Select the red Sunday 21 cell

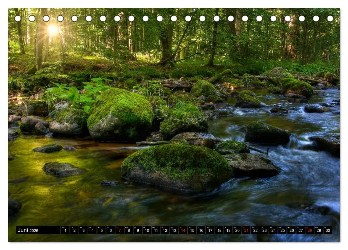(246, 230)
